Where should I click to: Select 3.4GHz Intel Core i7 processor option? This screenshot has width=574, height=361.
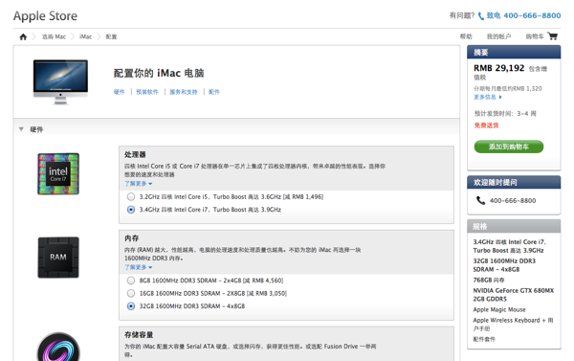tap(131, 210)
